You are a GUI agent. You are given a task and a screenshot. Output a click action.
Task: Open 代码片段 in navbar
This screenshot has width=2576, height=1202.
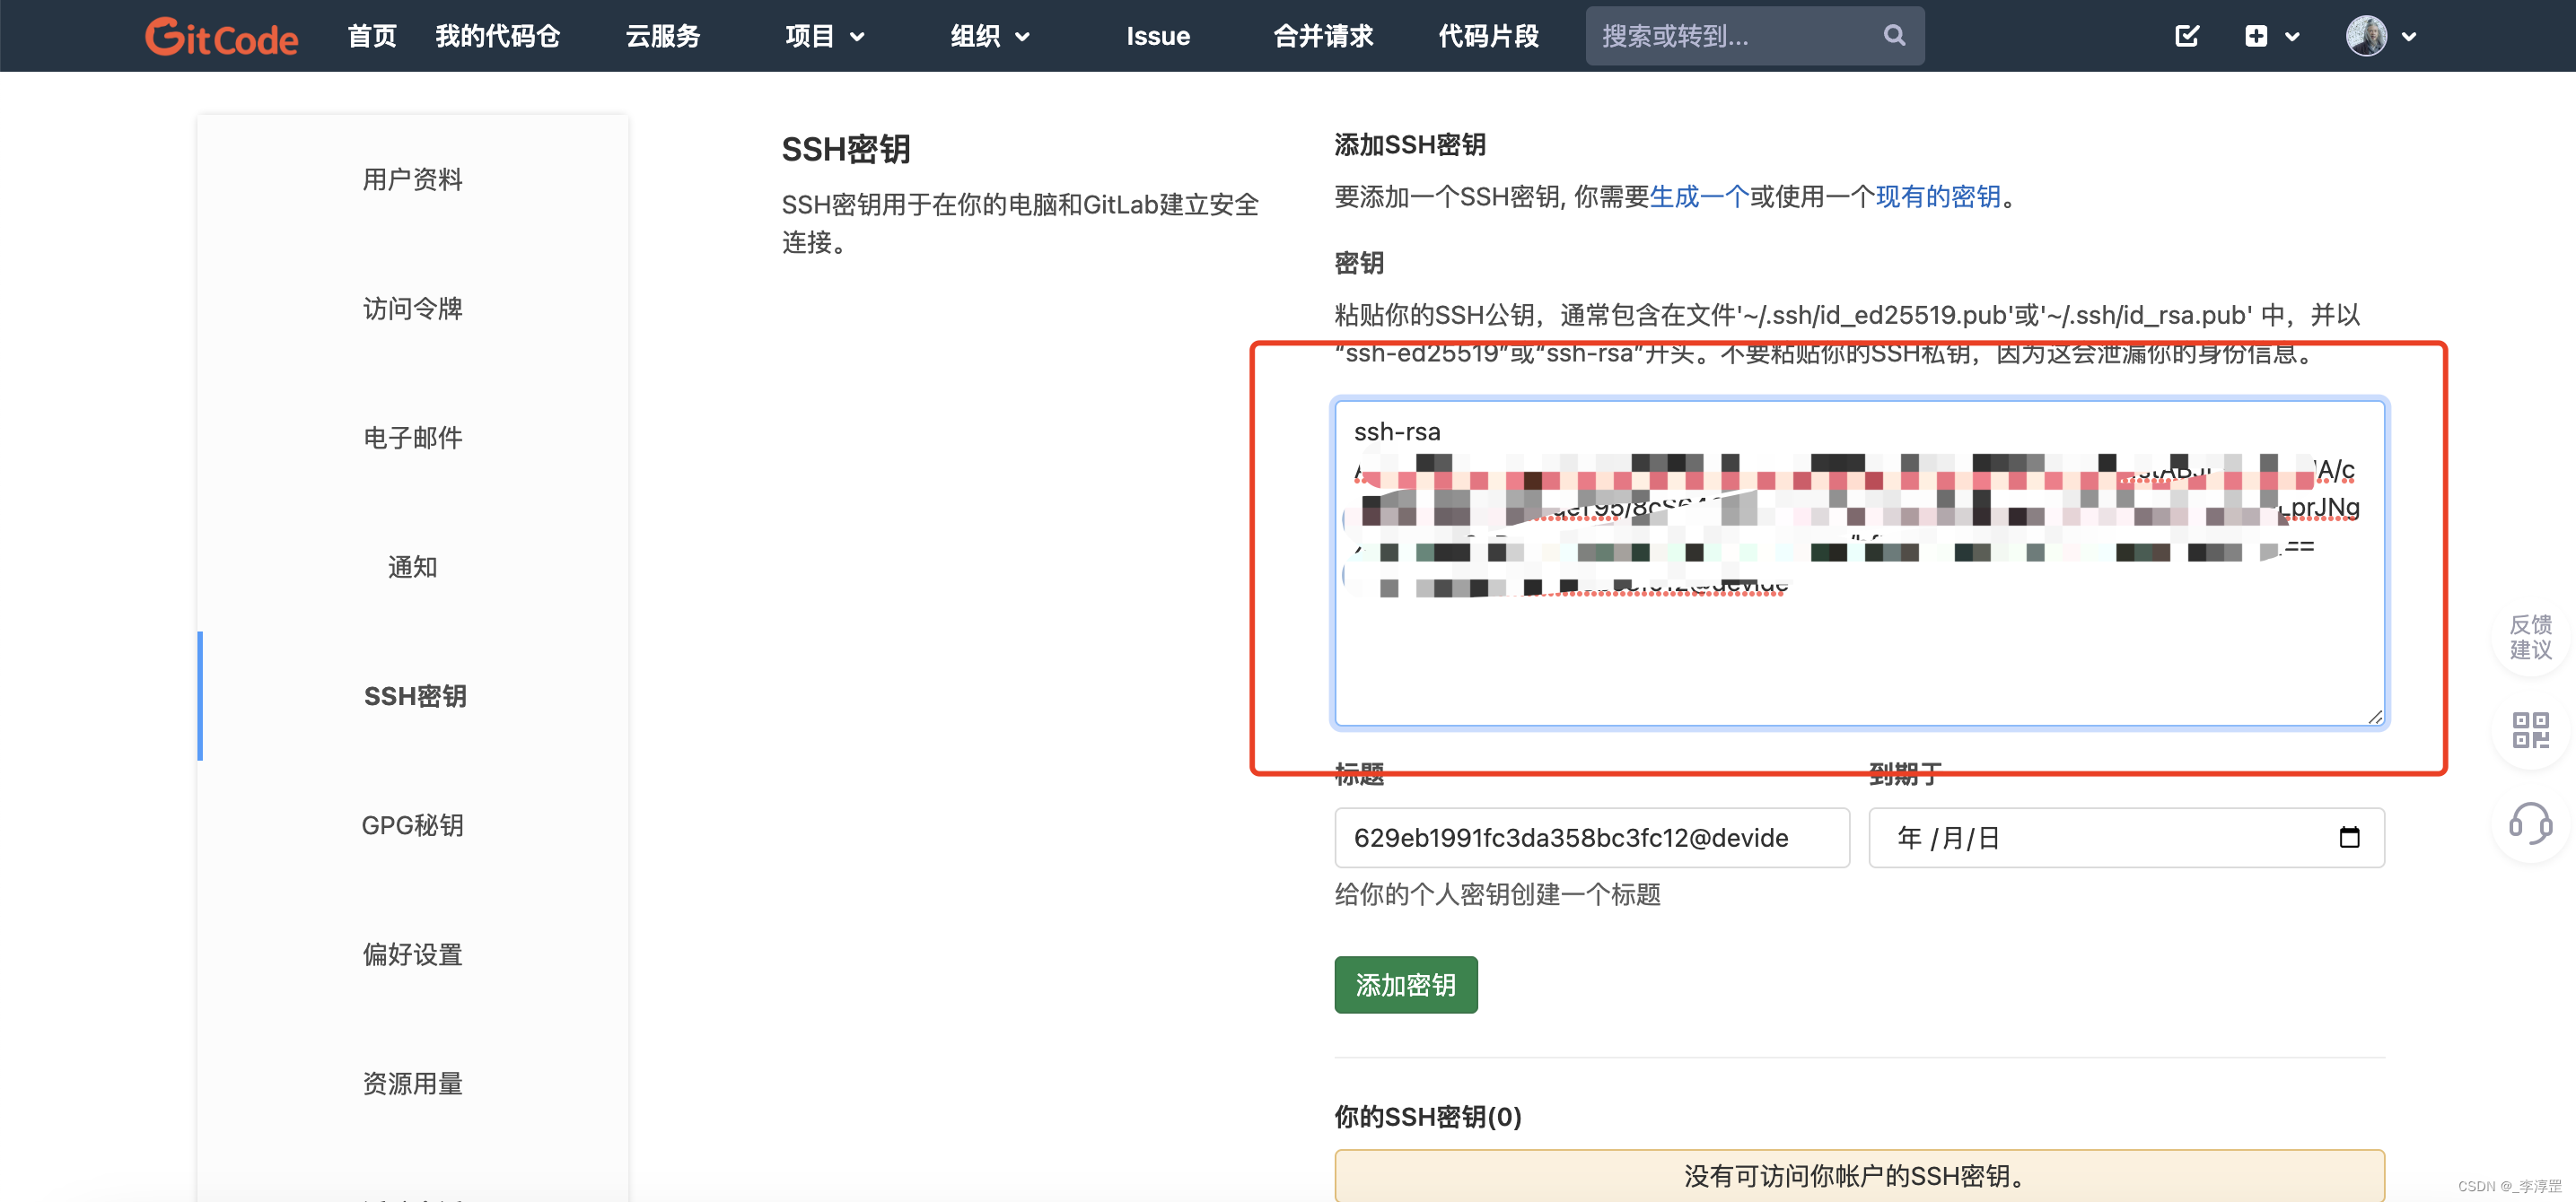[1488, 36]
